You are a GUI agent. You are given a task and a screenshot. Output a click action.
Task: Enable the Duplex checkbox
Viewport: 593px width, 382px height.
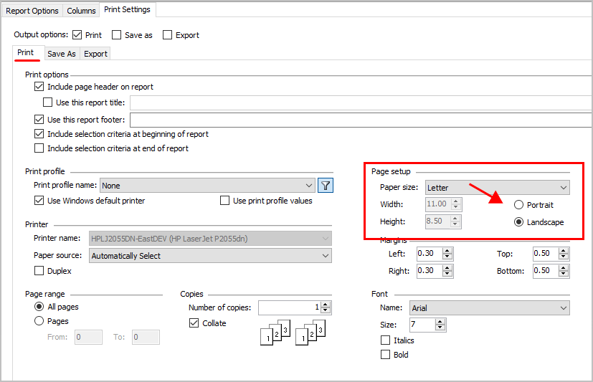click(39, 271)
